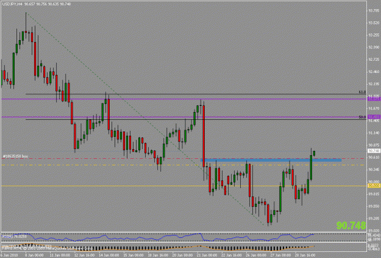This screenshot has height=258, width=381.
Task: Click the 14 Jan 00:00 date label
Action: [109, 256]
